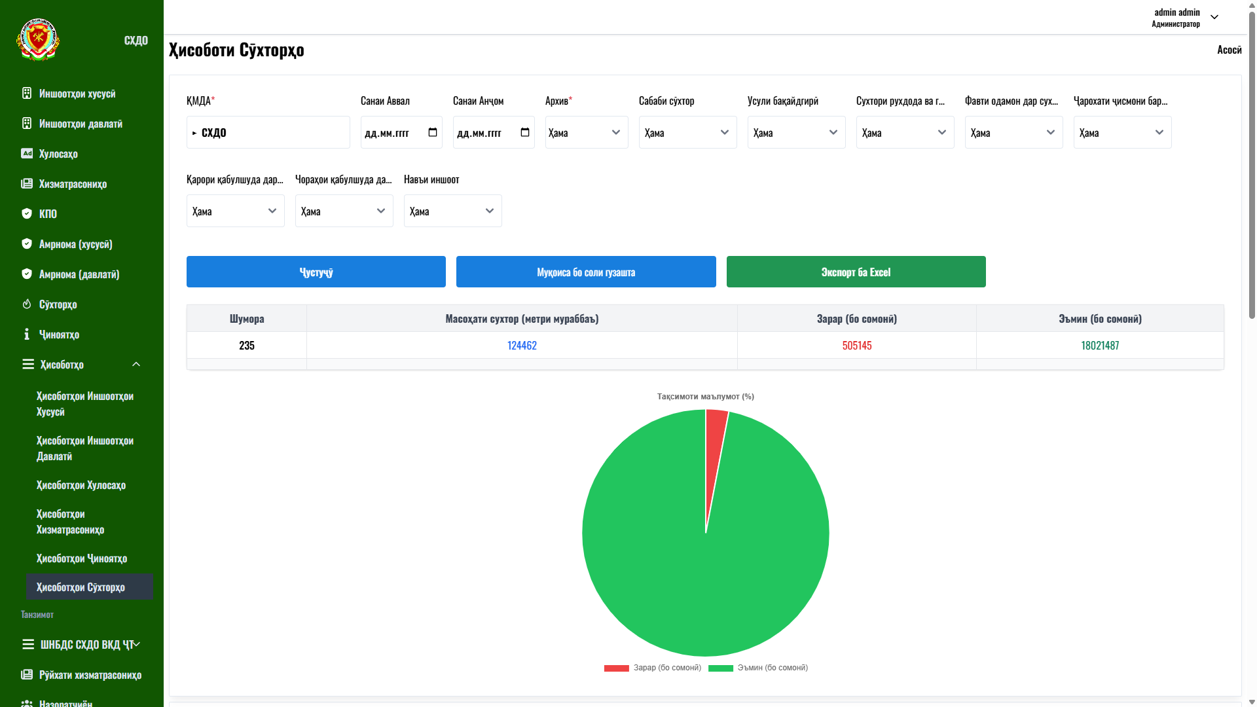Open Ҳисоботҳои Иншоотҳои Хусусӣ submenu item
The height and width of the screenshot is (707, 1257).
(x=89, y=404)
